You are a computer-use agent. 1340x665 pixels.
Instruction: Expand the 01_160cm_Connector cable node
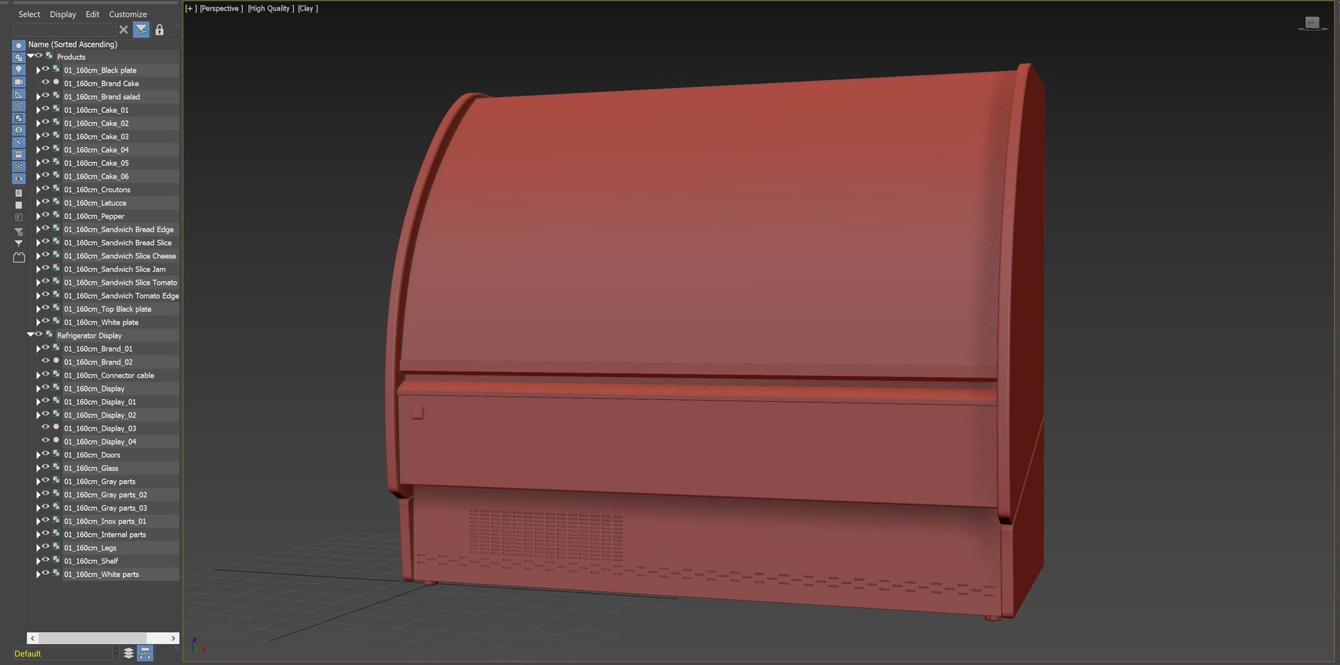[x=38, y=375]
